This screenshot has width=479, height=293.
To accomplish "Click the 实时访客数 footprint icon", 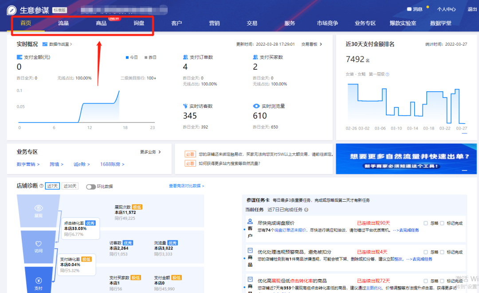I will [x=185, y=106].
